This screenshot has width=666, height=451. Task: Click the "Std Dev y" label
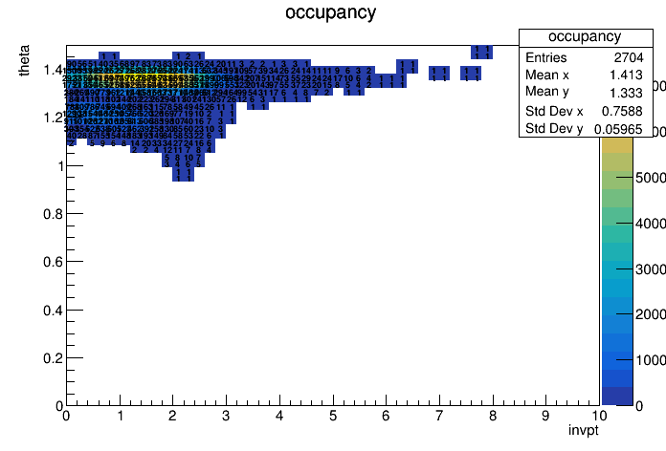click(554, 128)
